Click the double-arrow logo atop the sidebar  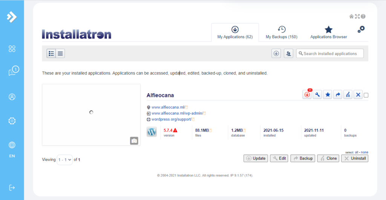pos(12,17)
